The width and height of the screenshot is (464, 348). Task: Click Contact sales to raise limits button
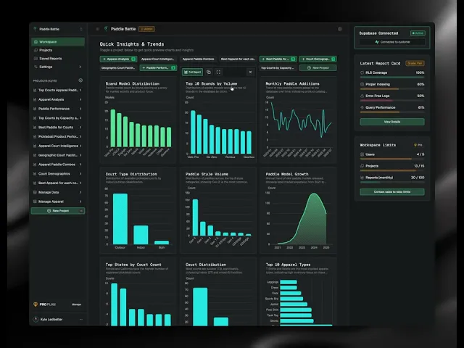coord(392,191)
